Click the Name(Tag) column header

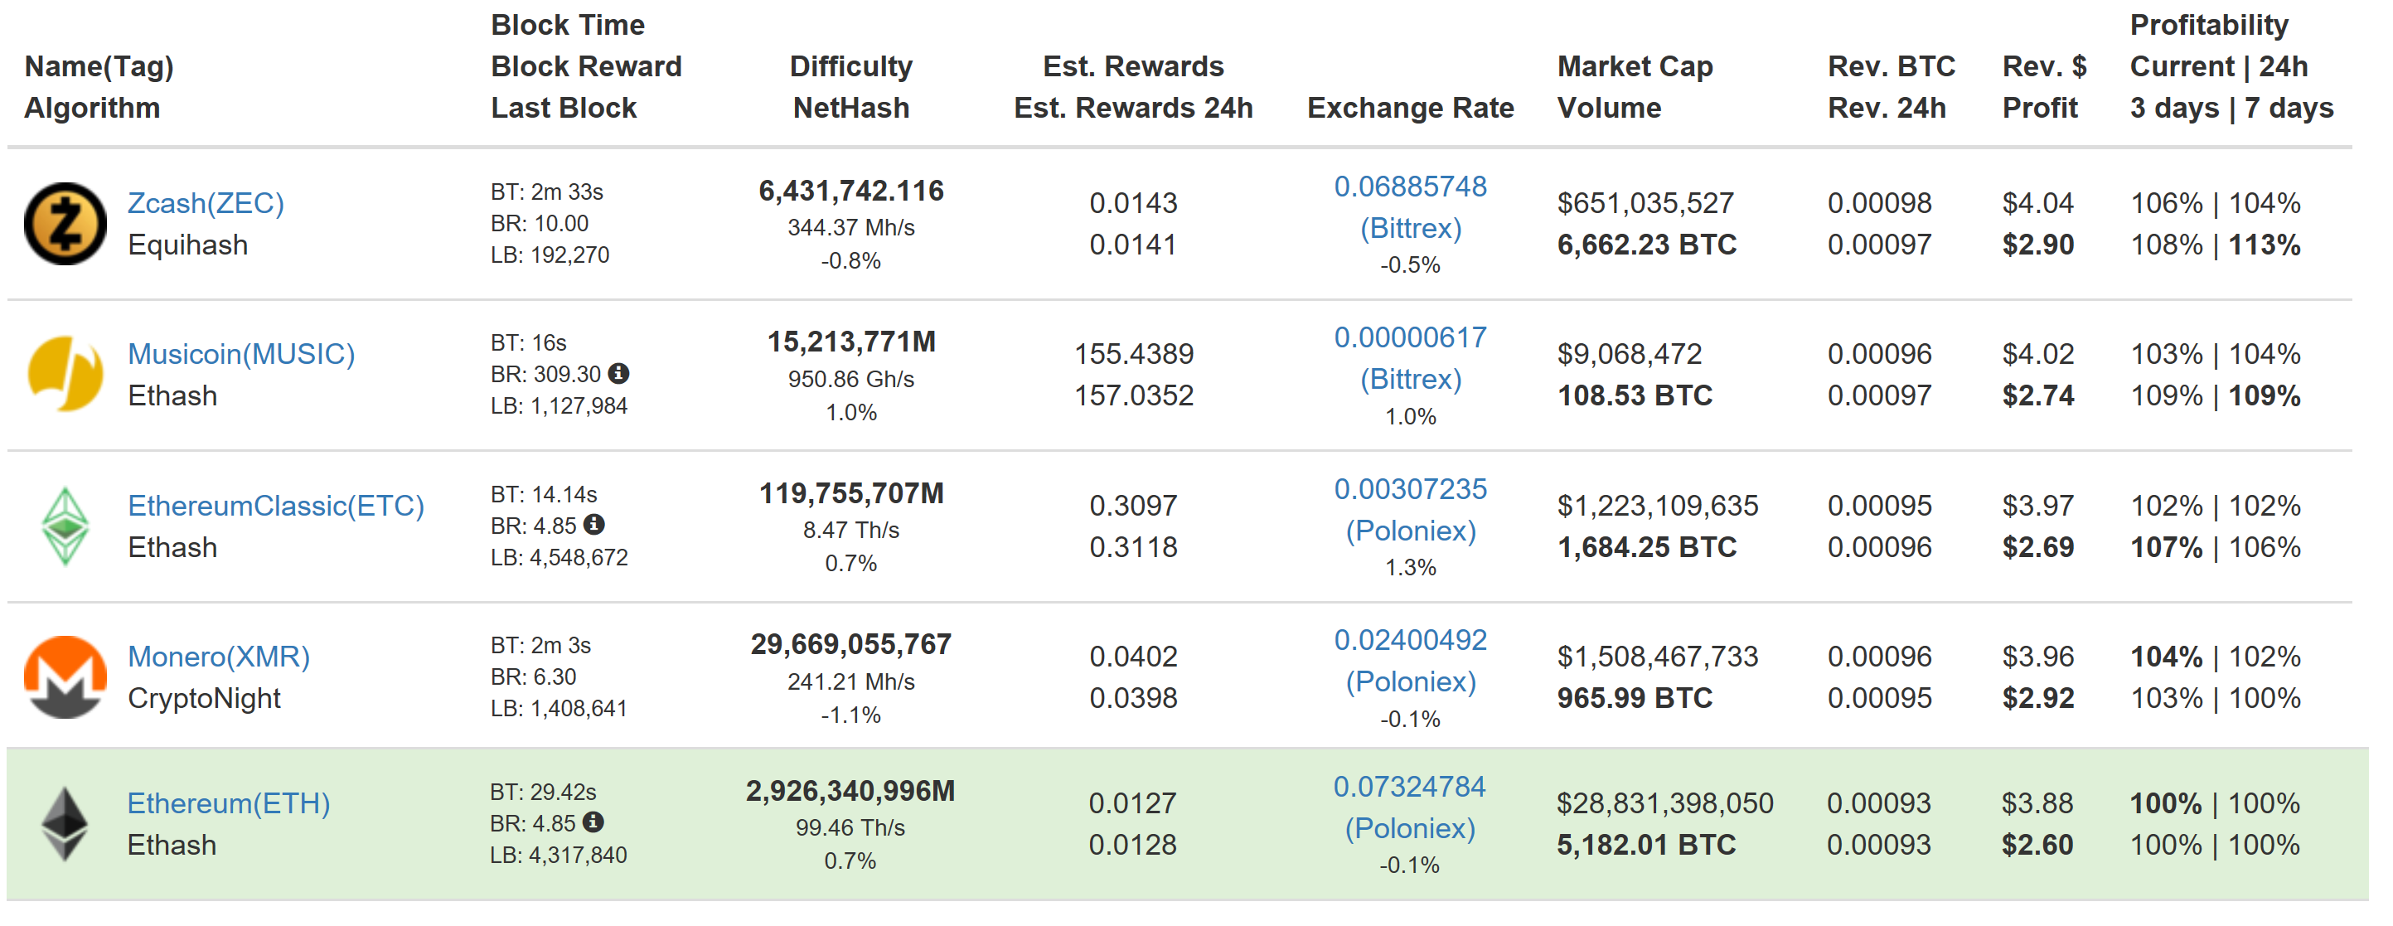point(99,67)
